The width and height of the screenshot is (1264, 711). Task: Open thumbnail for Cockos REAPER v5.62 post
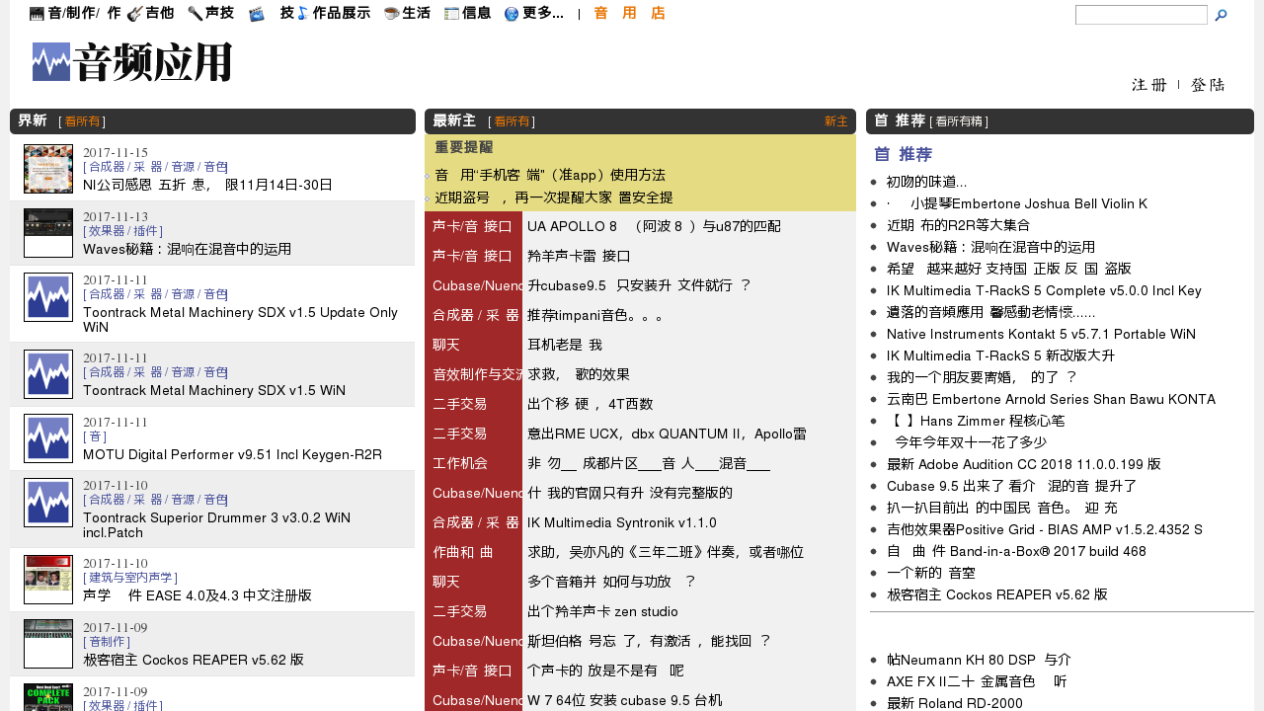tap(48, 644)
